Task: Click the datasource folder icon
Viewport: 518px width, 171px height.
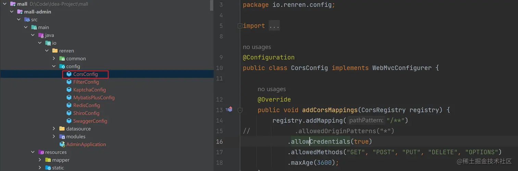Action: (62, 129)
